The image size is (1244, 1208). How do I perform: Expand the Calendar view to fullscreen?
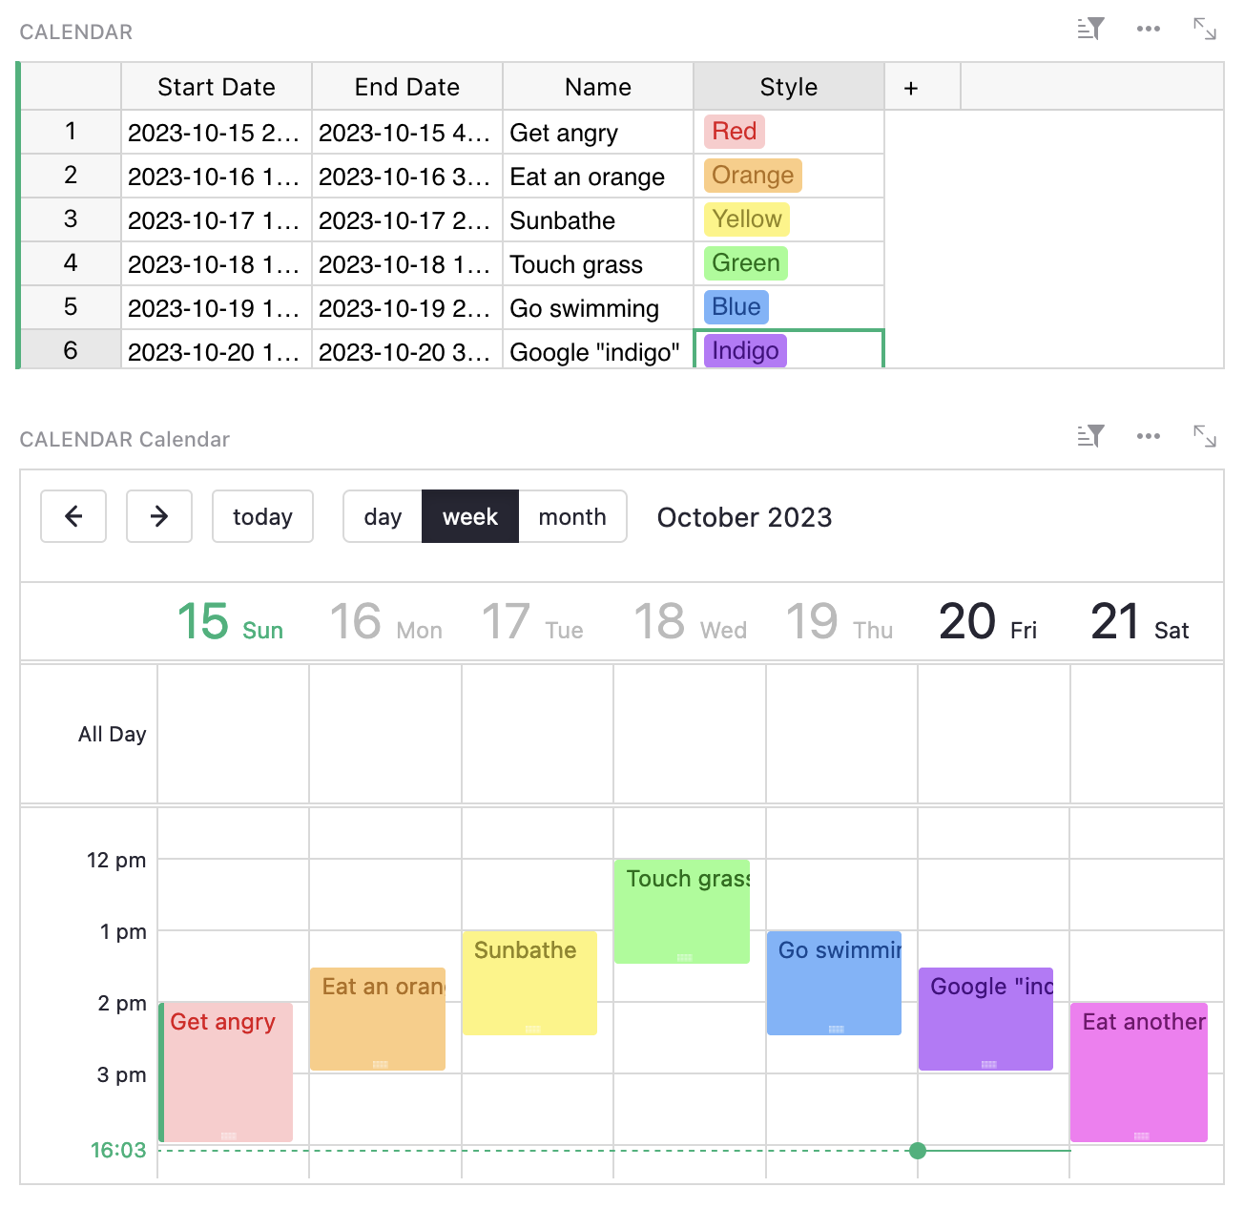(1204, 436)
